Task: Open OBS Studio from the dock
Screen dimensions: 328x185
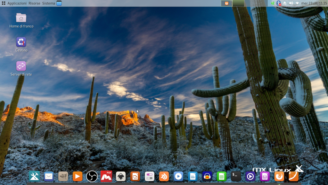Action: coord(92,176)
